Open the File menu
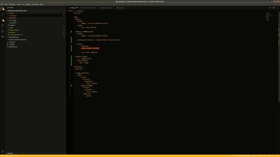Viewport: 280px width, 157px height. click(x=2, y=4)
